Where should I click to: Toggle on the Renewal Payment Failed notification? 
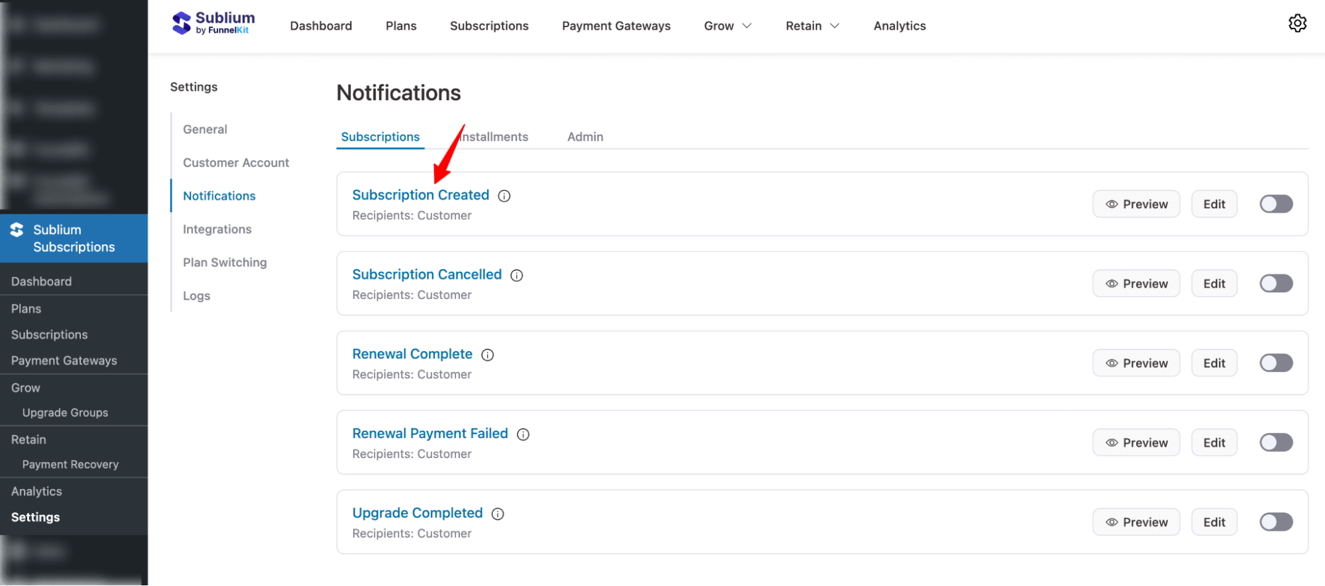[1275, 442]
